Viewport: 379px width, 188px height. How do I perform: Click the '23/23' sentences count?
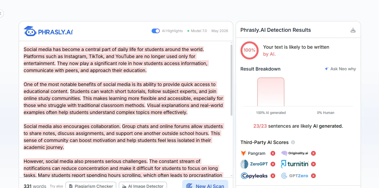click(260, 126)
